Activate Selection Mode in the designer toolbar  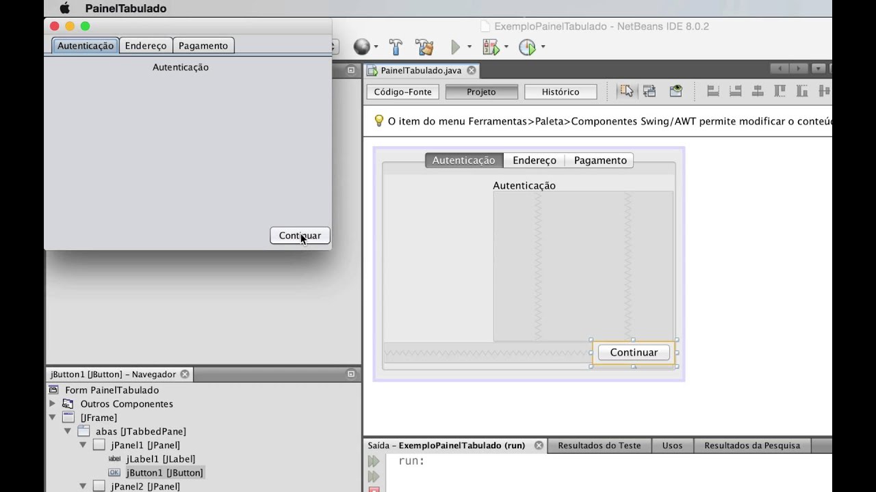pyautogui.click(x=626, y=91)
